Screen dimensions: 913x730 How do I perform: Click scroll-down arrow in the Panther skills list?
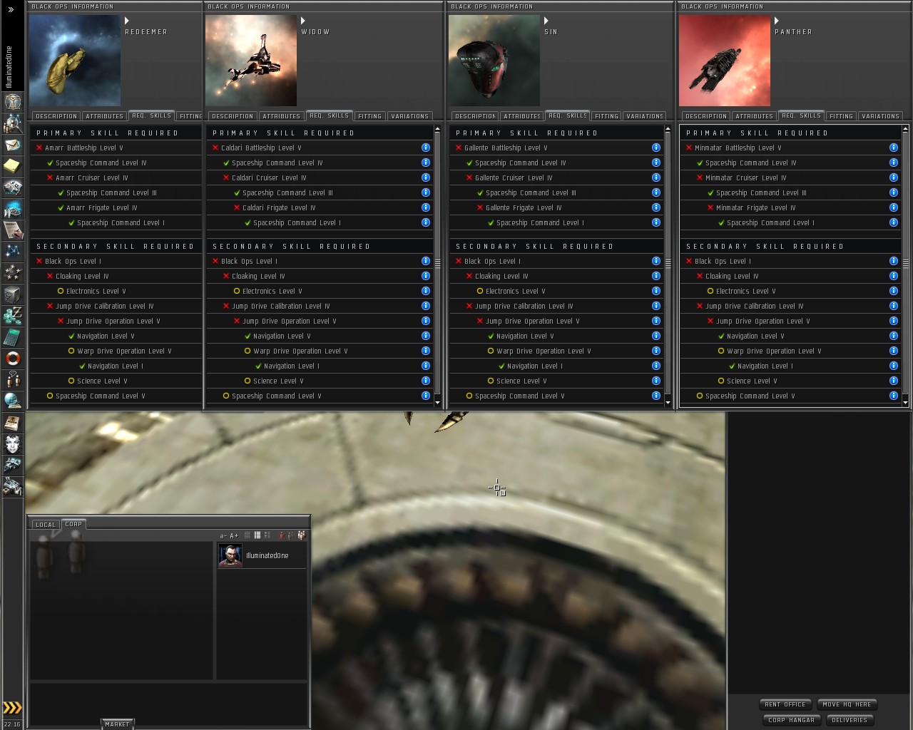point(905,403)
